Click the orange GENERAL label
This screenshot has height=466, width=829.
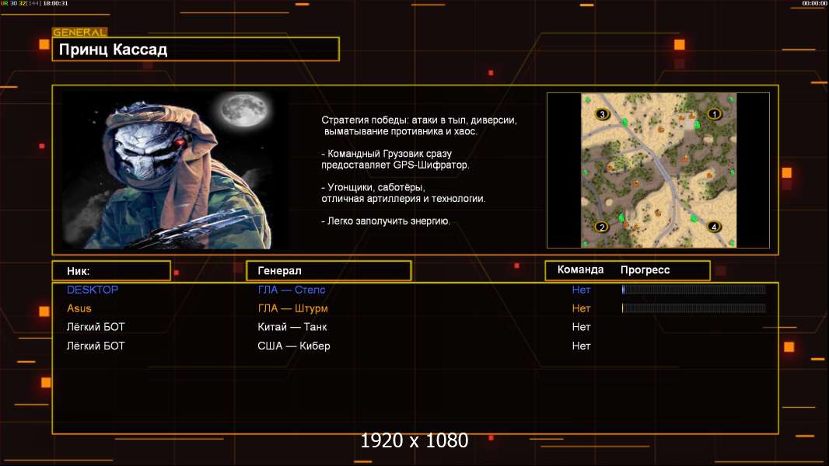click(x=79, y=32)
